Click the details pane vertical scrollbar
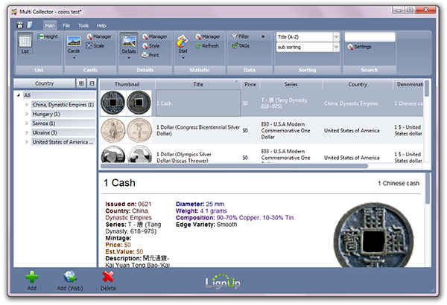 click(428, 188)
